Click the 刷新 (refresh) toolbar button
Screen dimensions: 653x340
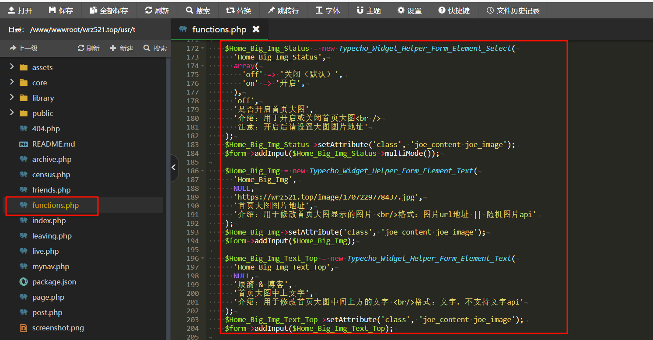click(x=157, y=10)
